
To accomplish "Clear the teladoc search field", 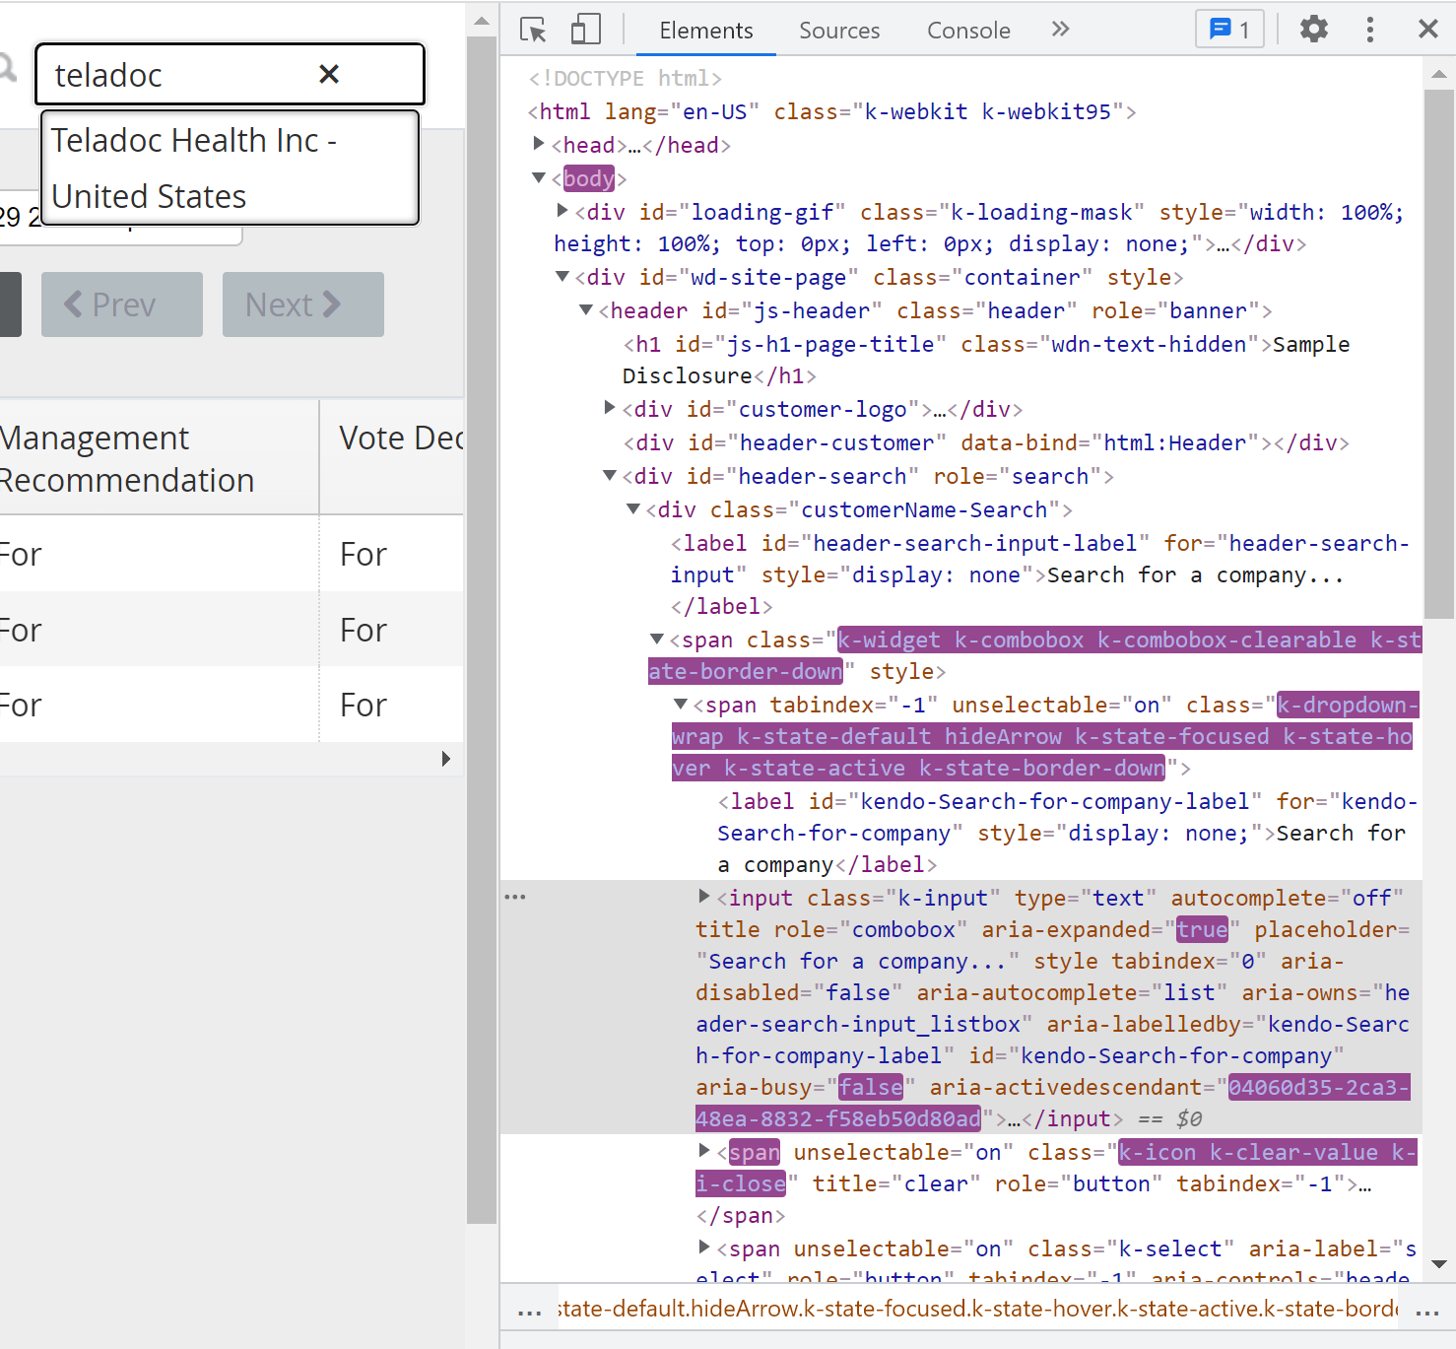I will 329,74.
